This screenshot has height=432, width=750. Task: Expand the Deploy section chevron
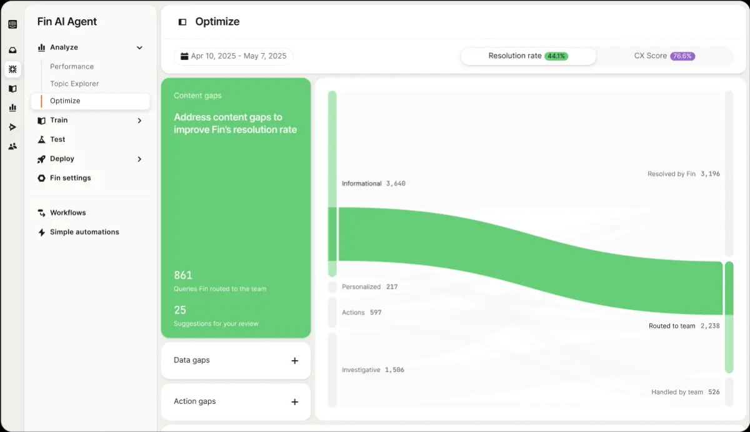[139, 159]
